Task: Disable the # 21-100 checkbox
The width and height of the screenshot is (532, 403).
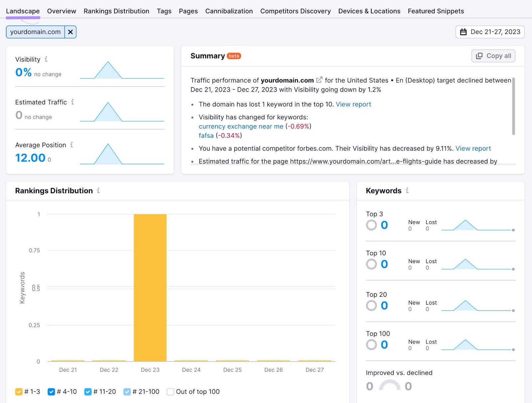Action: 127,392
